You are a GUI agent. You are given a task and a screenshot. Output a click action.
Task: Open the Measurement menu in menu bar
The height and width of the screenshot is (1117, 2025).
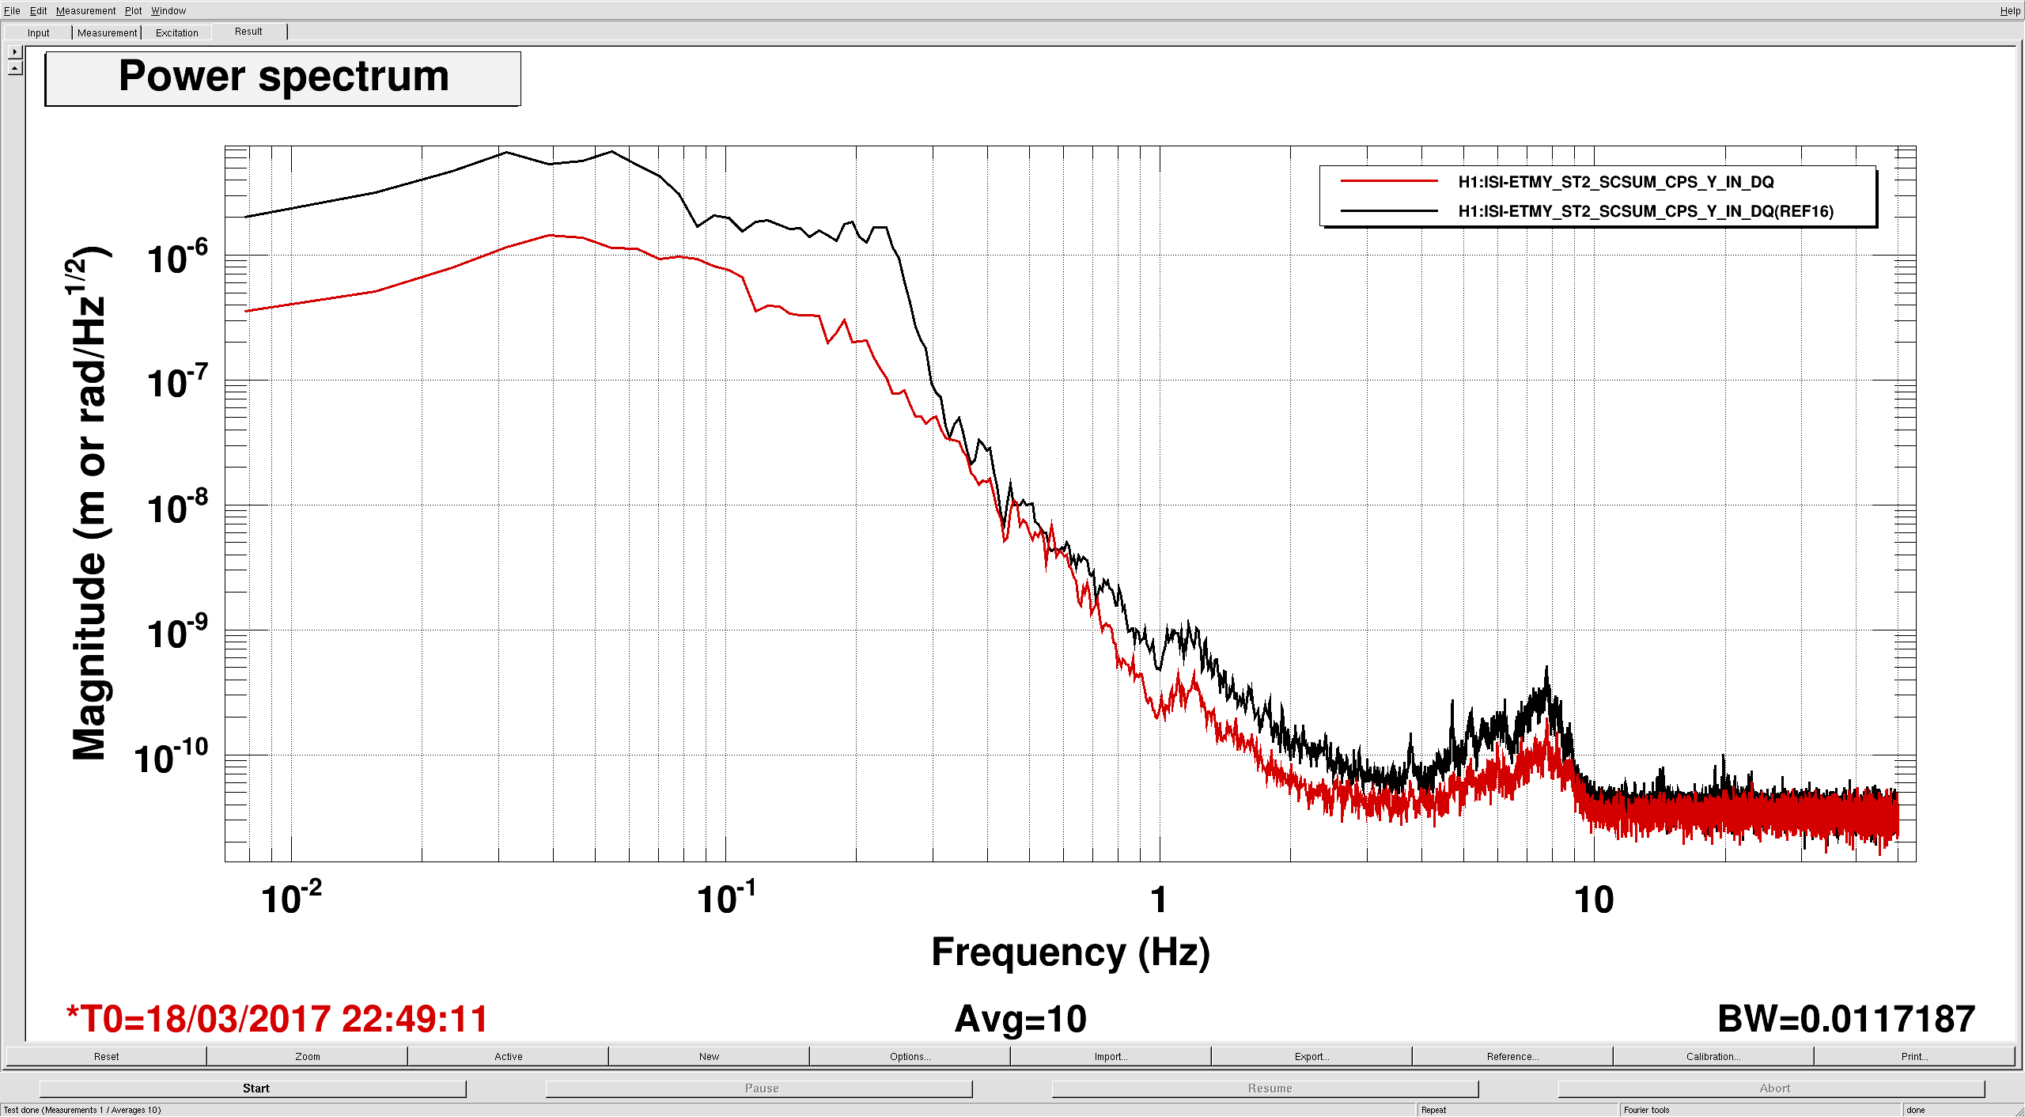[85, 10]
